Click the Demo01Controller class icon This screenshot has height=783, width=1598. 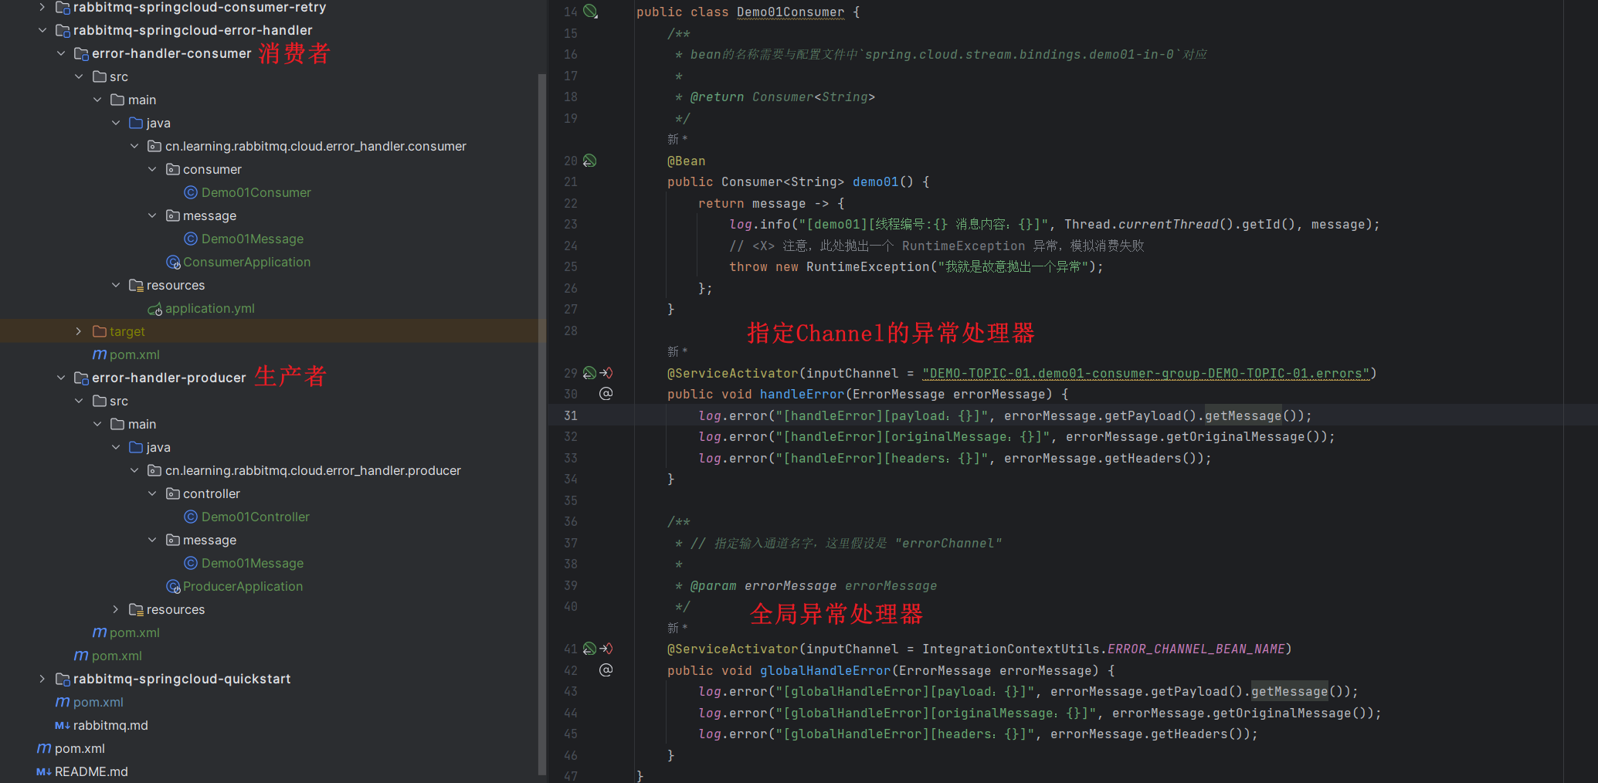coord(191,517)
